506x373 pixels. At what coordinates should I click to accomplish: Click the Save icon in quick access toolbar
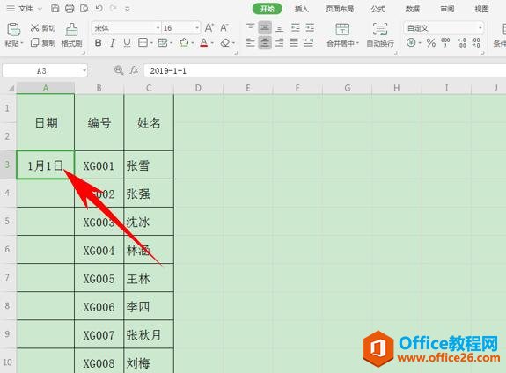pos(55,9)
